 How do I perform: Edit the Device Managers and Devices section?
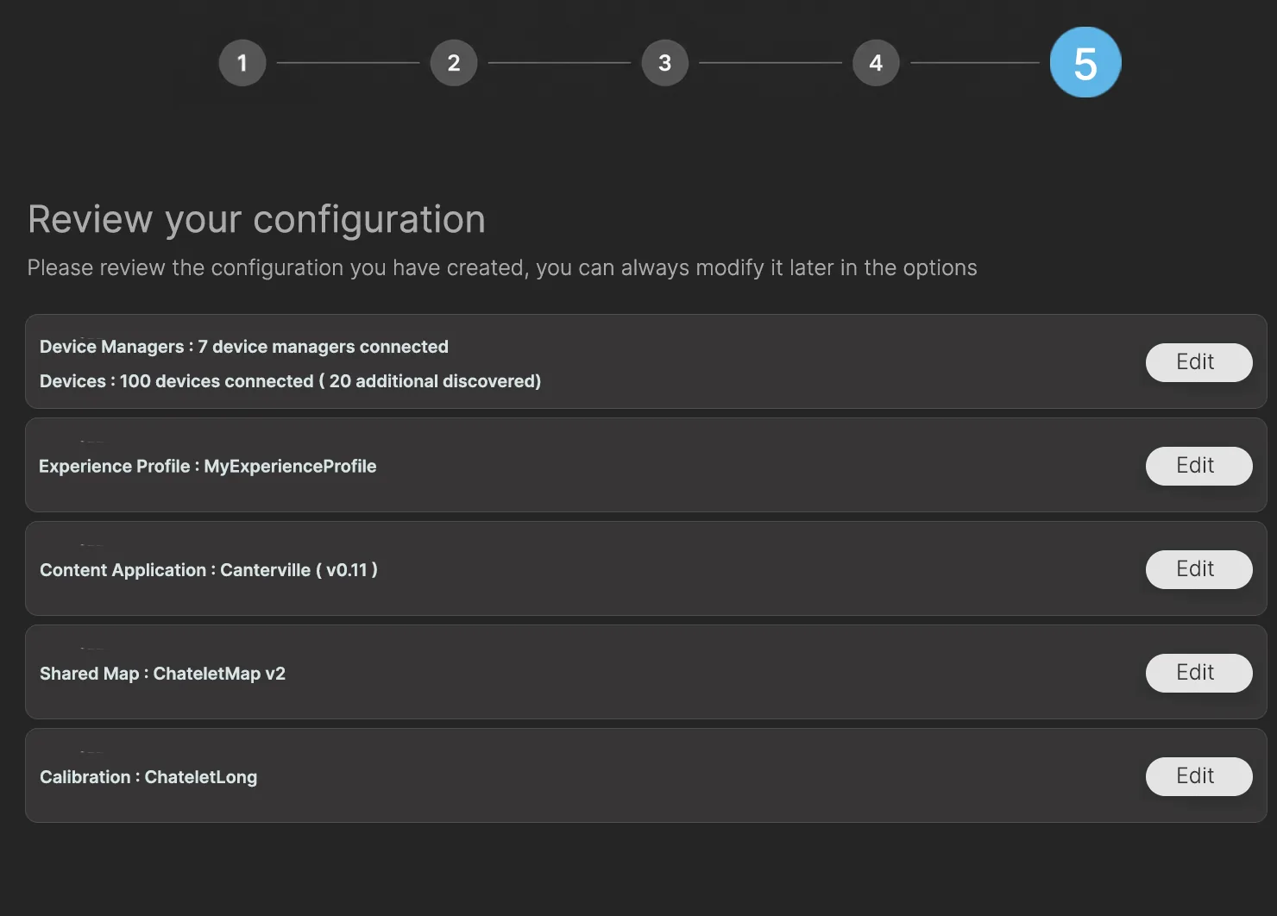click(1199, 362)
